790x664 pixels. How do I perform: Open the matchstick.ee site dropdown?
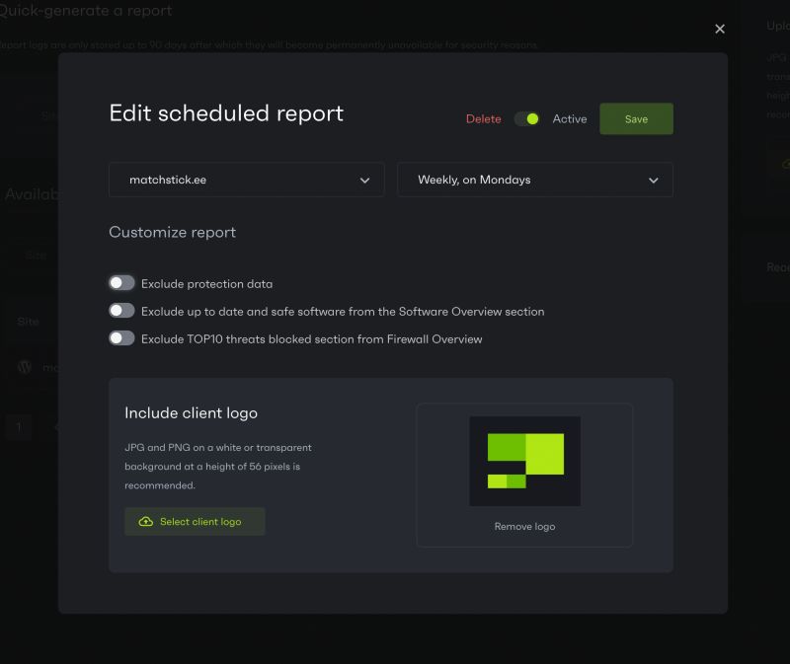pyautogui.click(x=246, y=180)
